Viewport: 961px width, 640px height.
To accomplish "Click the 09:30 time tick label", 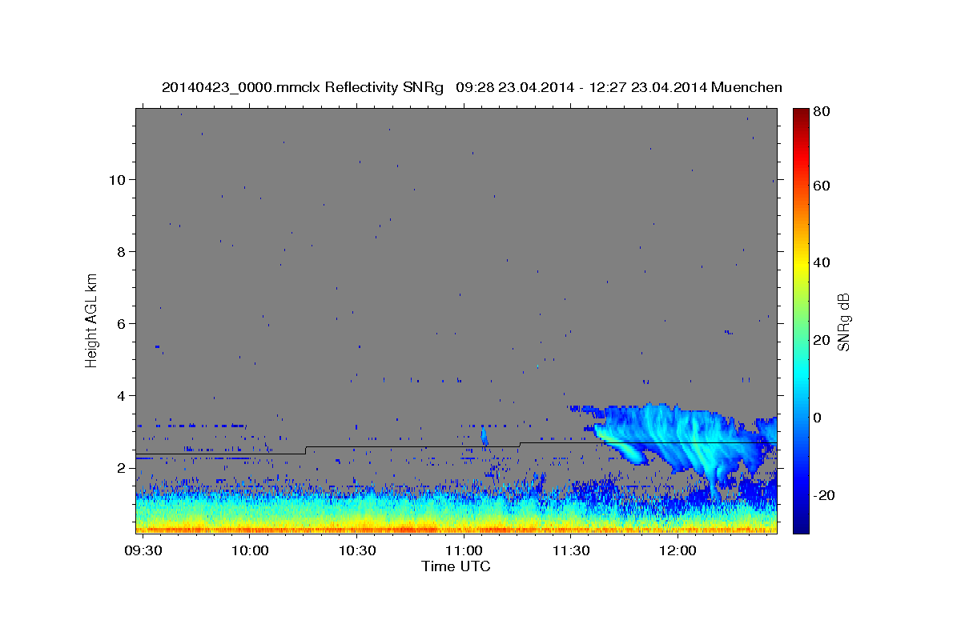I will coord(145,551).
